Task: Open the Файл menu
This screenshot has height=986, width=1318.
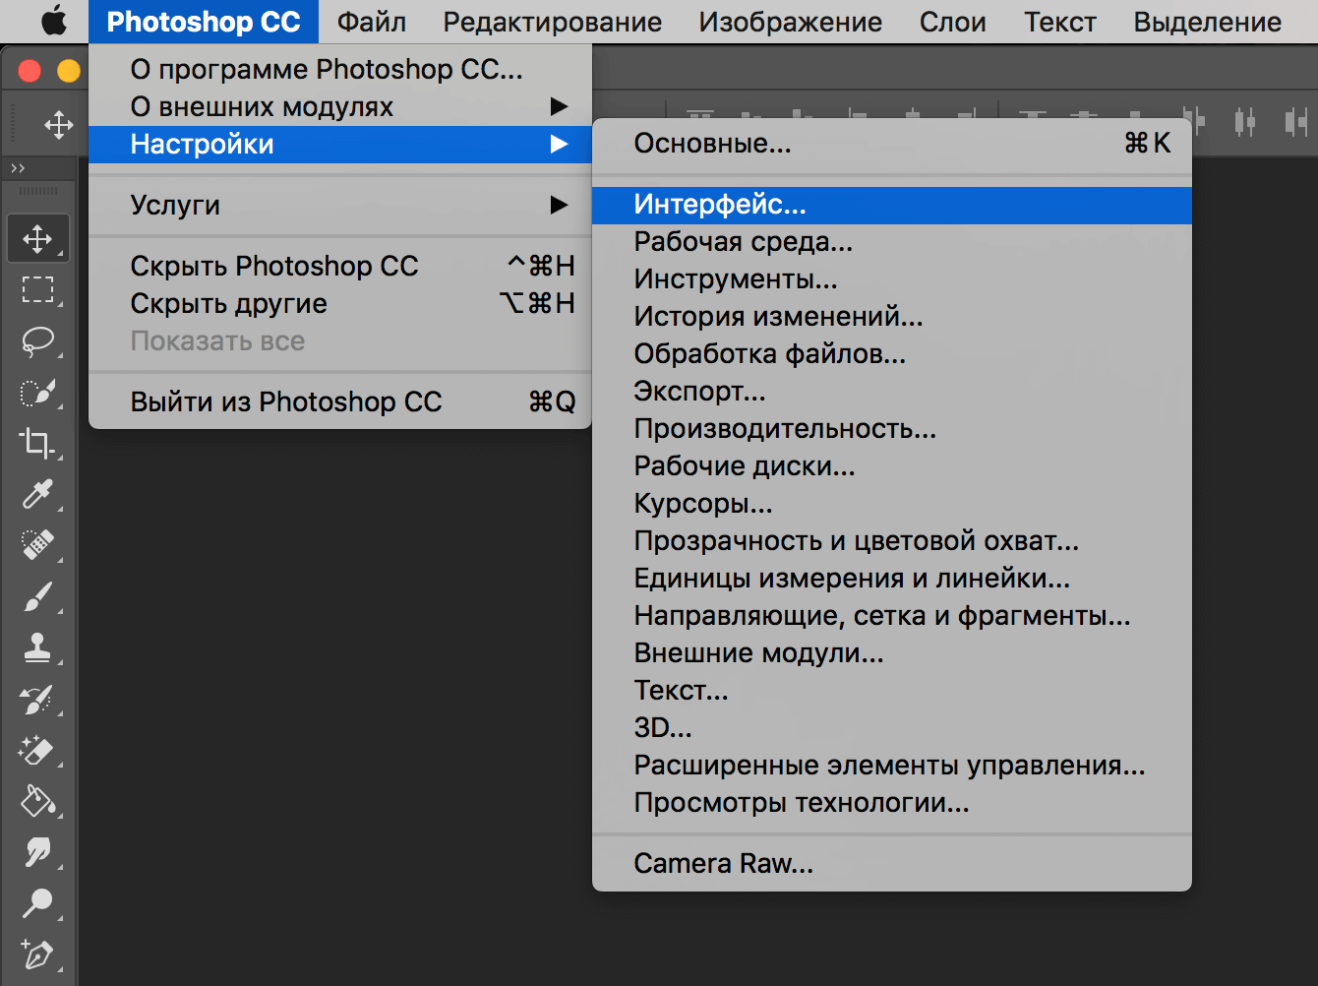Action: coord(372,22)
